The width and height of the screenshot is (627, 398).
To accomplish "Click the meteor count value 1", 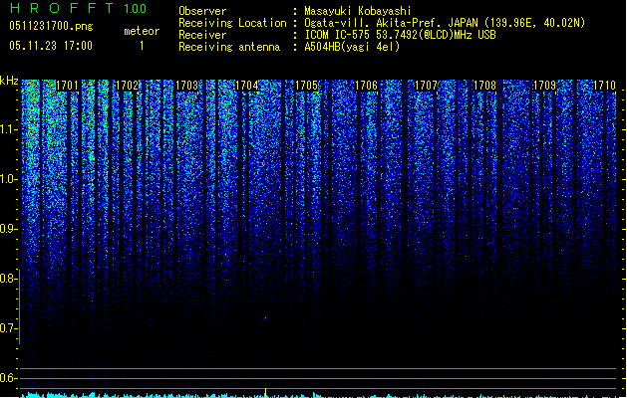I will 142,46.
